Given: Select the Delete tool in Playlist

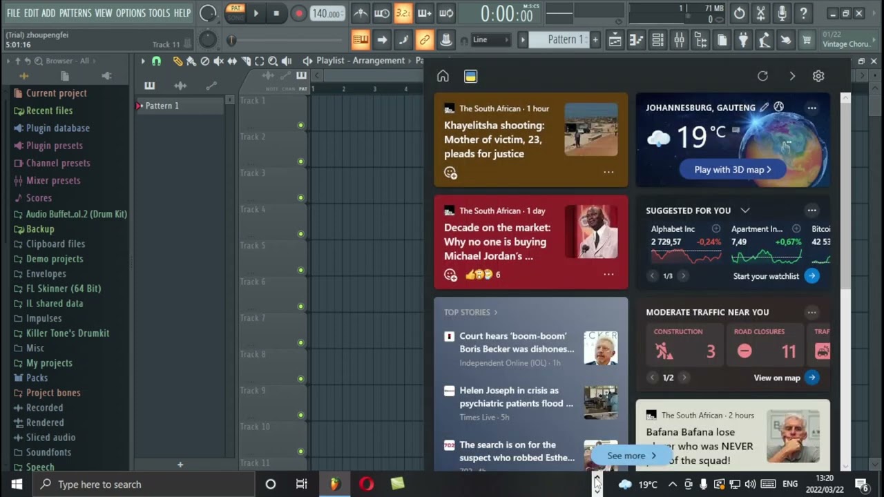Looking at the screenshot, I should (x=204, y=61).
